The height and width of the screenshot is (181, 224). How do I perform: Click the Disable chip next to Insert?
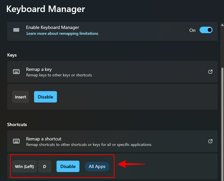tap(45, 97)
